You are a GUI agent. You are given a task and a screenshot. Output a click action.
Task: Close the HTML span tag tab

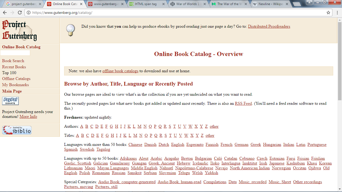(164, 4)
